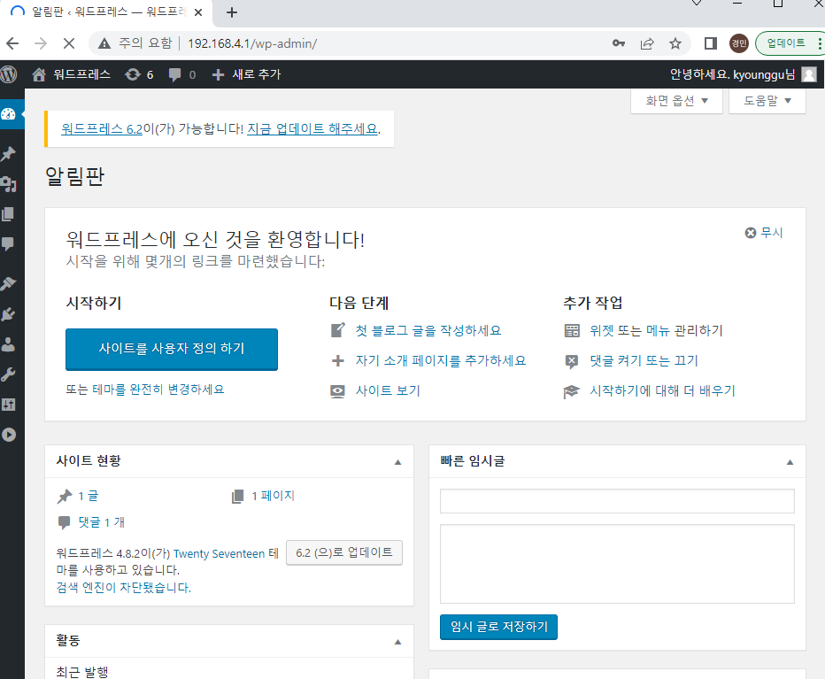This screenshot has width=825, height=679.
Task: Collapse the 사이트 현황 panel
Action: point(397,462)
